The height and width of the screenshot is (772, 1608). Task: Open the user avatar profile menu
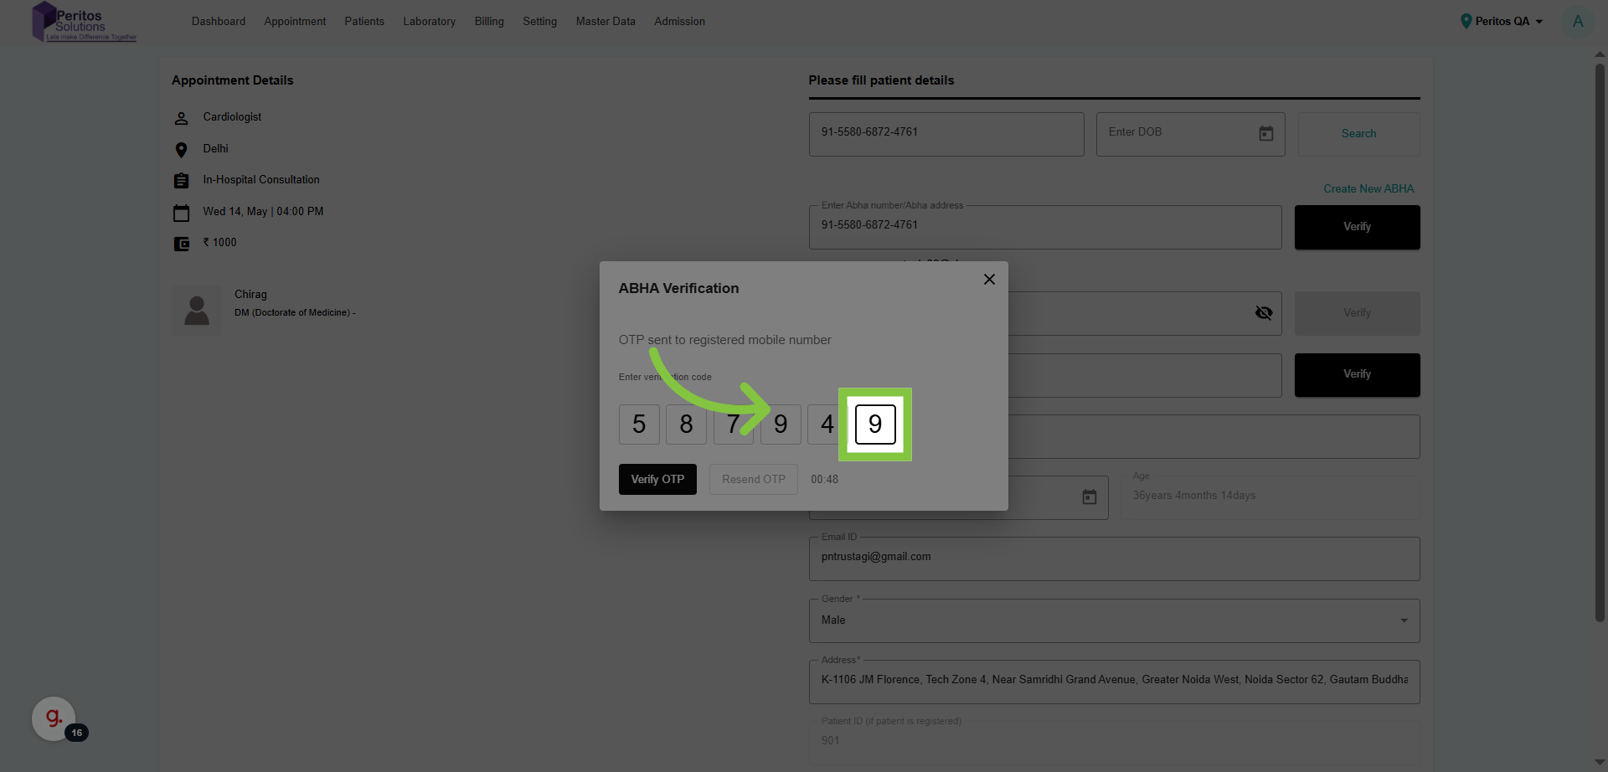tap(1578, 22)
